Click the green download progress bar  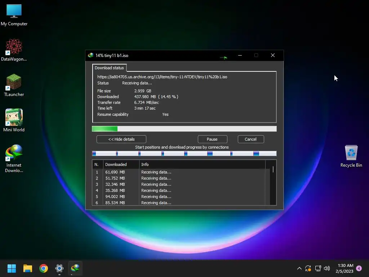(184, 129)
